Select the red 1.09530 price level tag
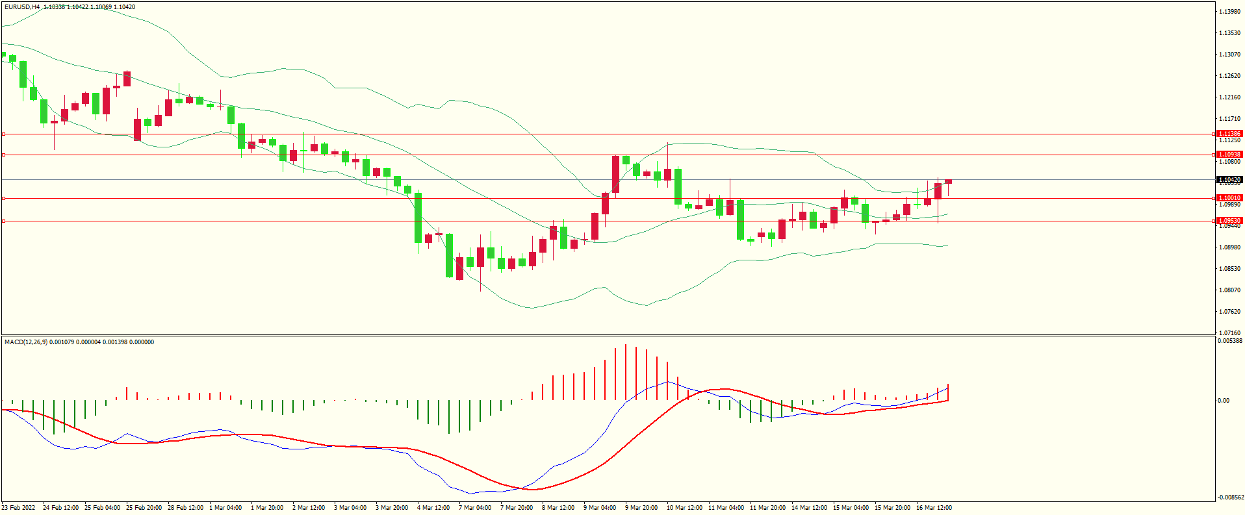Screen dimensions: 1245x515 coord(1229,221)
